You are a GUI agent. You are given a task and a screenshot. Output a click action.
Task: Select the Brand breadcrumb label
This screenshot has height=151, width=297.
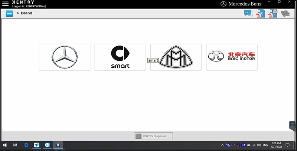tap(26, 13)
